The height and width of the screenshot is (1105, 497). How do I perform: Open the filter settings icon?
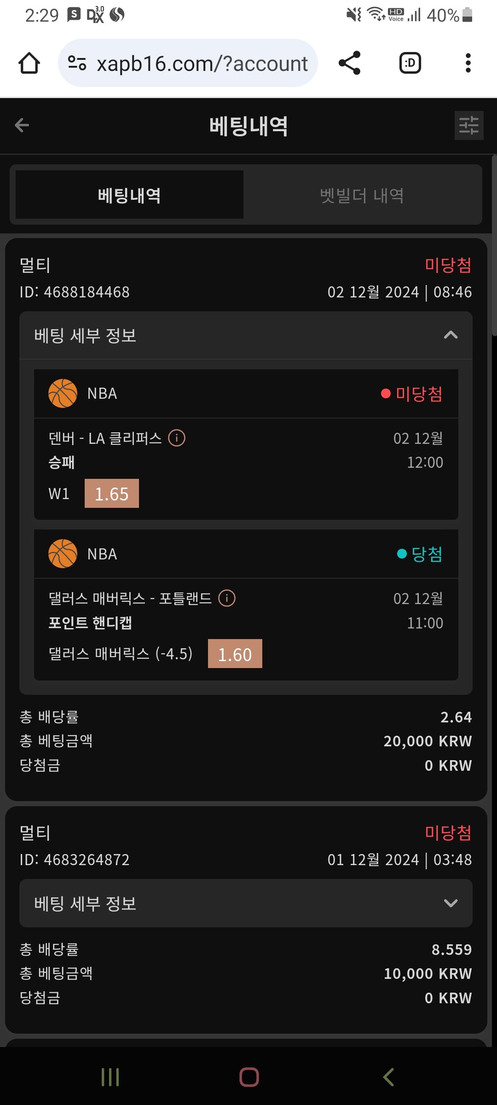pyautogui.click(x=468, y=125)
